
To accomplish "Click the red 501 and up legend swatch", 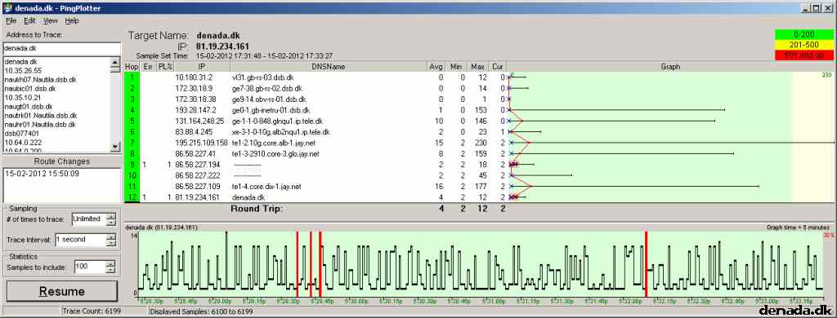I will tap(804, 55).
